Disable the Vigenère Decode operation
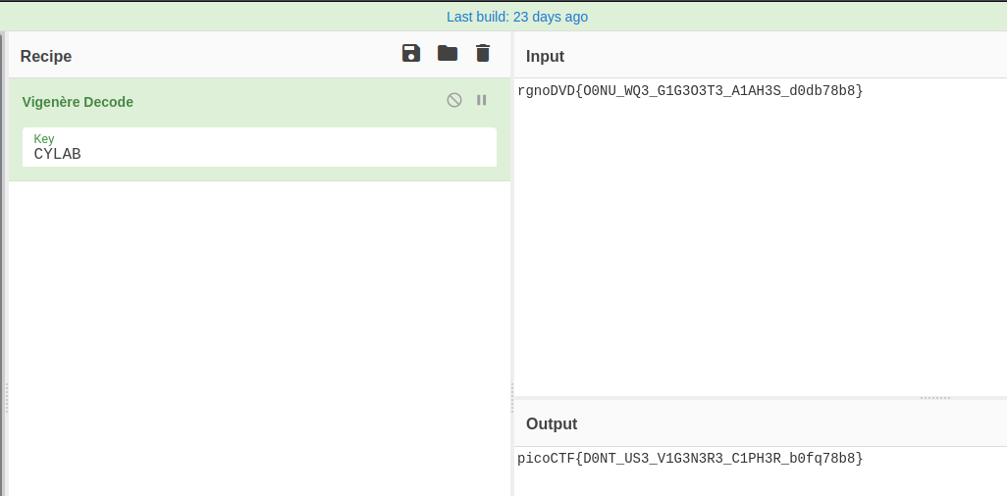Image resolution: width=1007 pixels, height=496 pixels. pyautogui.click(x=454, y=100)
